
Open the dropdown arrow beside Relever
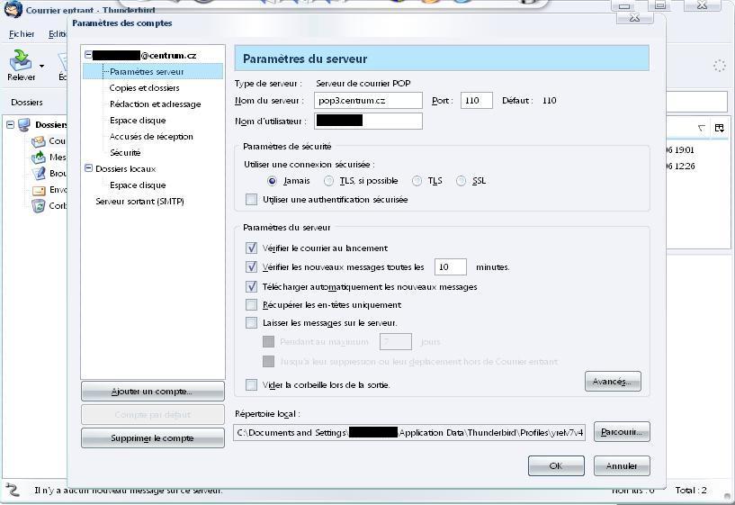click(41, 66)
